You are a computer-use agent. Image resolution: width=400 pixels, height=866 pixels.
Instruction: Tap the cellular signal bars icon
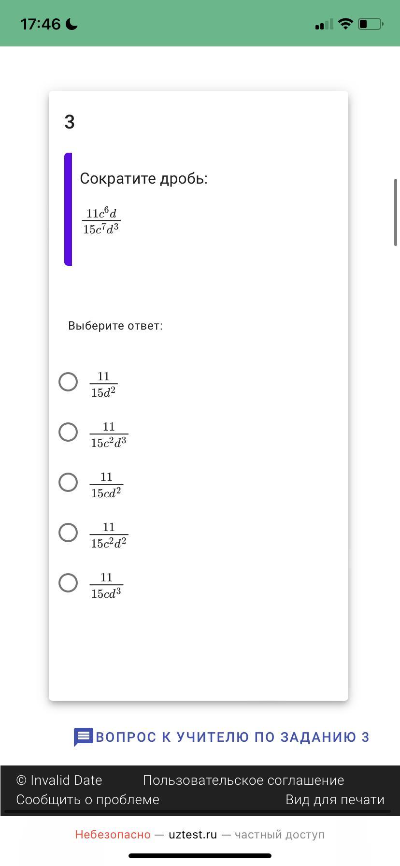tap(324, 24)
